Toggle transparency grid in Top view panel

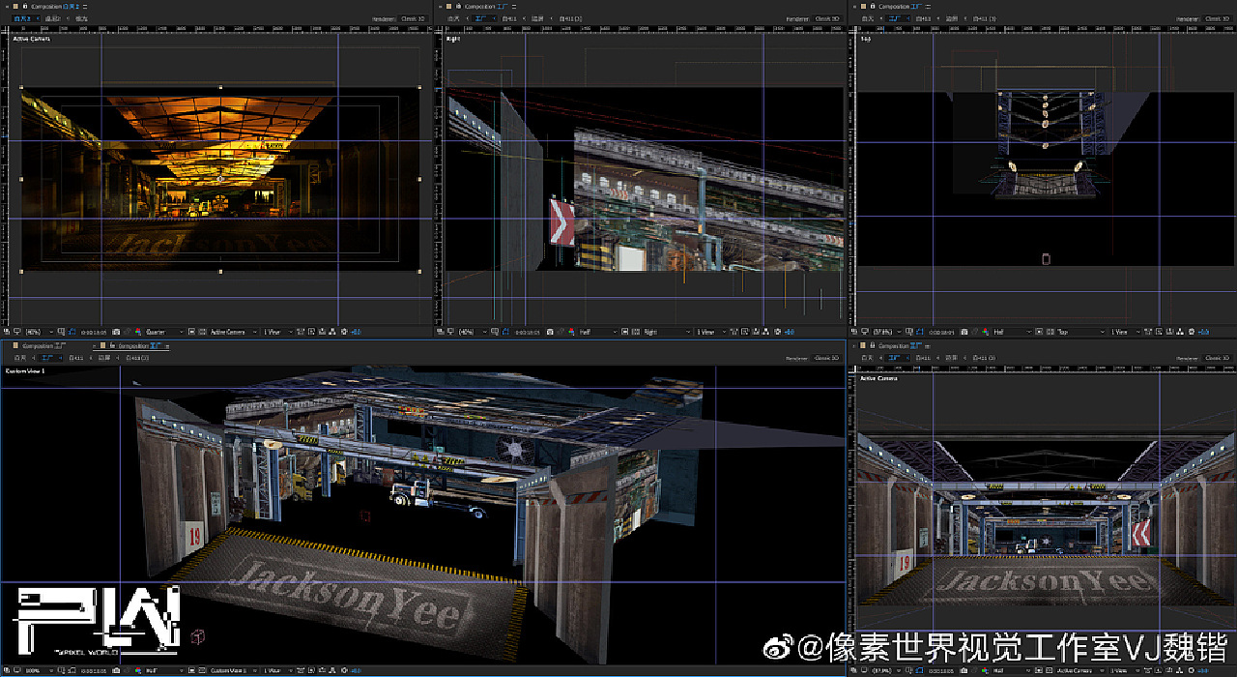click(x=1050, y=332)
